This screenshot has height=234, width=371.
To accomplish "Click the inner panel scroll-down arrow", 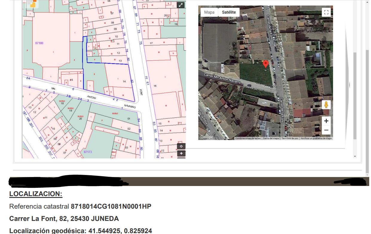I will 355,156.
